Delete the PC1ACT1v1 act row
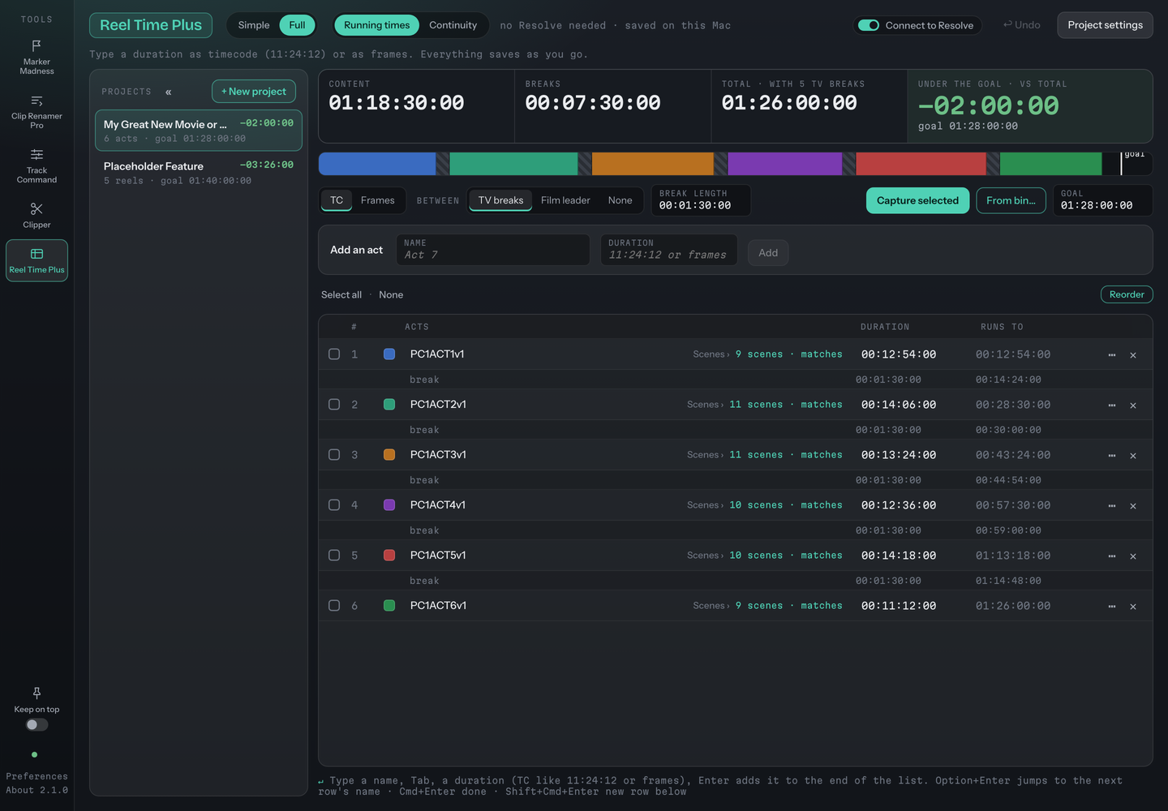The width and height of the screenshot is (1168, 811). [x=1133, y=355]
